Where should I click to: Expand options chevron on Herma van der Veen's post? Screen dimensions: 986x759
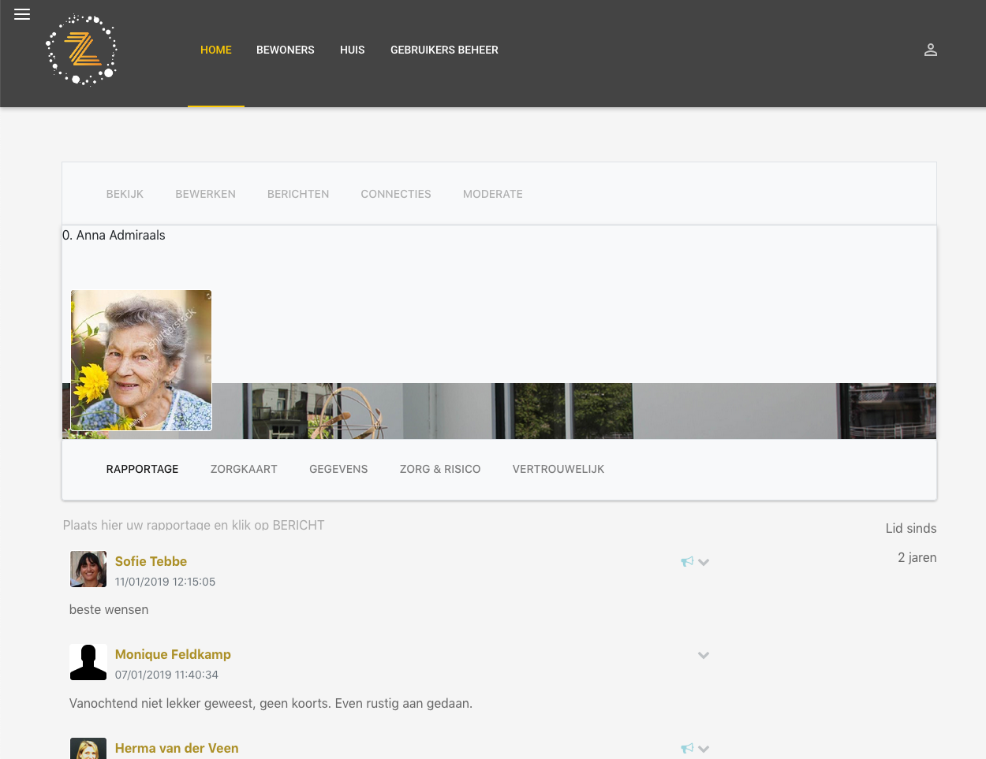click(704, 749)
